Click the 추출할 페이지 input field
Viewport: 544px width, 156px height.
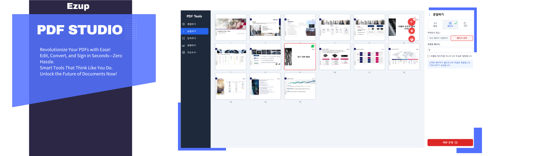tap(450, 50)
